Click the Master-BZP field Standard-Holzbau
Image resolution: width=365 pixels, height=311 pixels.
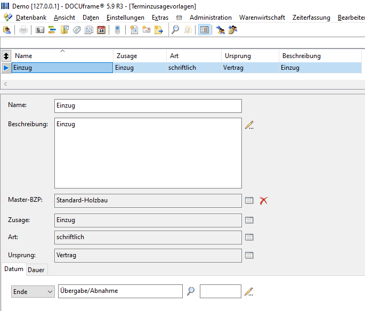pyautogui.click(x=148, y=201)
